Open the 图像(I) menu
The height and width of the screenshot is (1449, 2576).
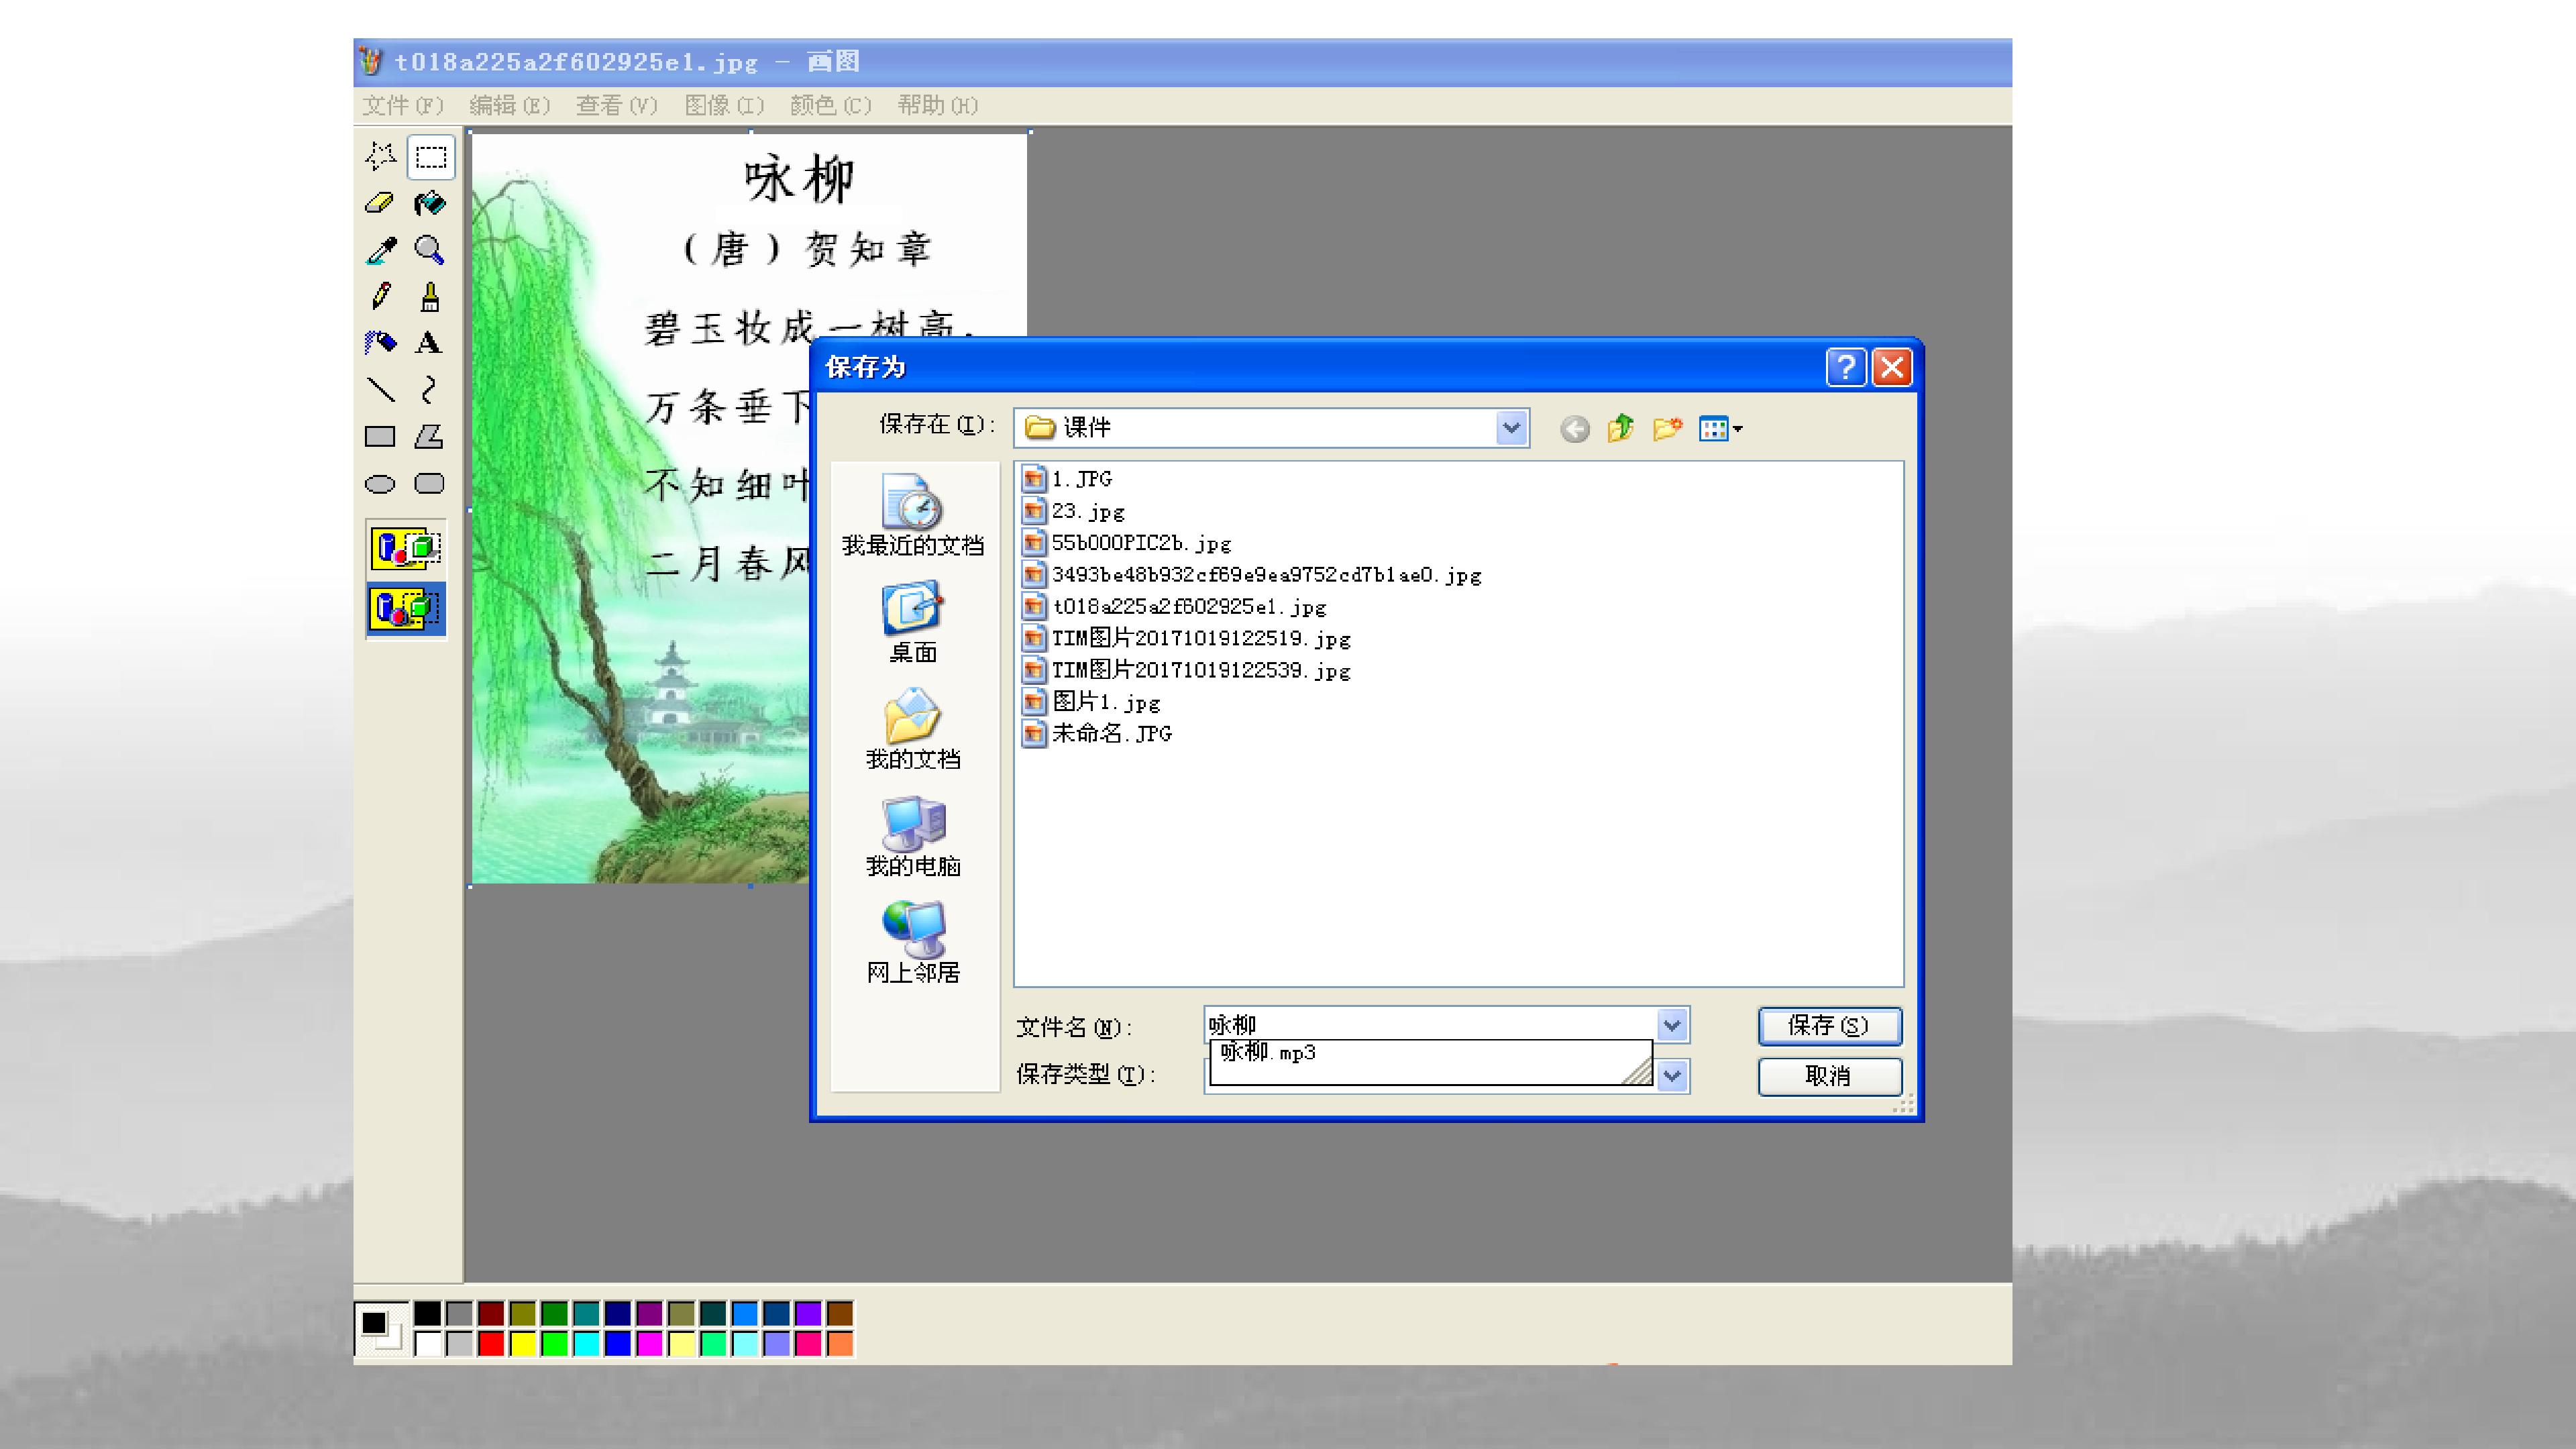[x=724, y=105]
